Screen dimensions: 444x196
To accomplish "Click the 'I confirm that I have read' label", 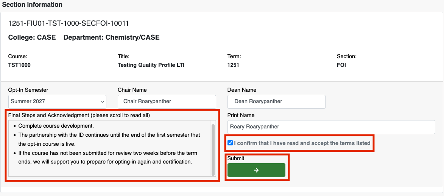I will (302, 143).
